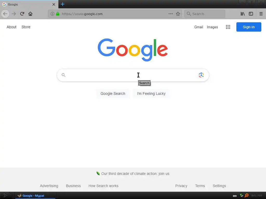Click the Google Search button
Viewport: 266px width, 199px height.
[113, 94]
